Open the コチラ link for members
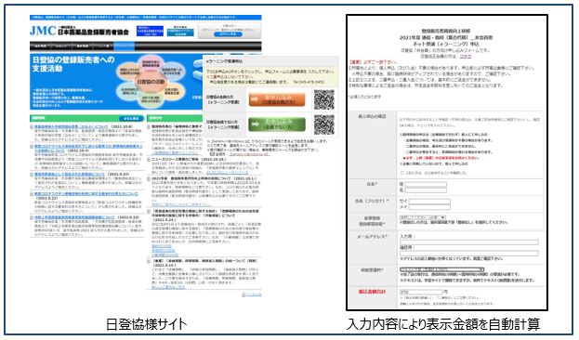579x340 pixels. pos(466,56)
